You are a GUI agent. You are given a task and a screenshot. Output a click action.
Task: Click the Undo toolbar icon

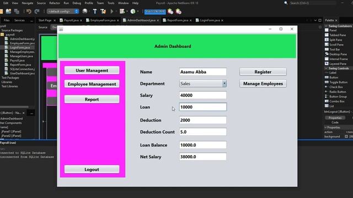29,12
